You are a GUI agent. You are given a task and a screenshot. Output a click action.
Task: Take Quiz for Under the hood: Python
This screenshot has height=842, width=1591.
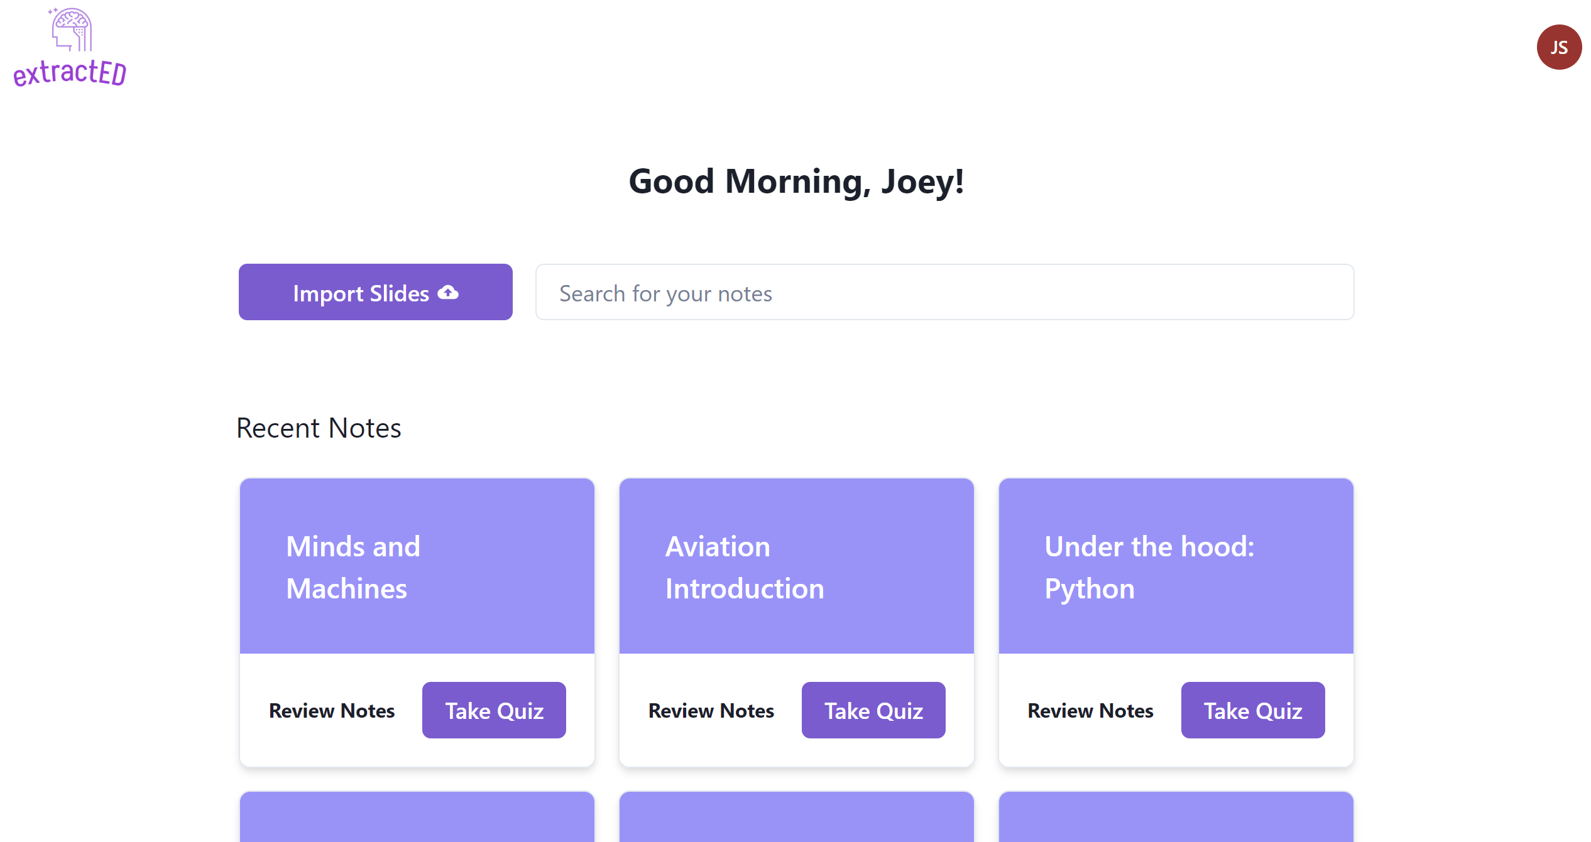pos(1253,710)
